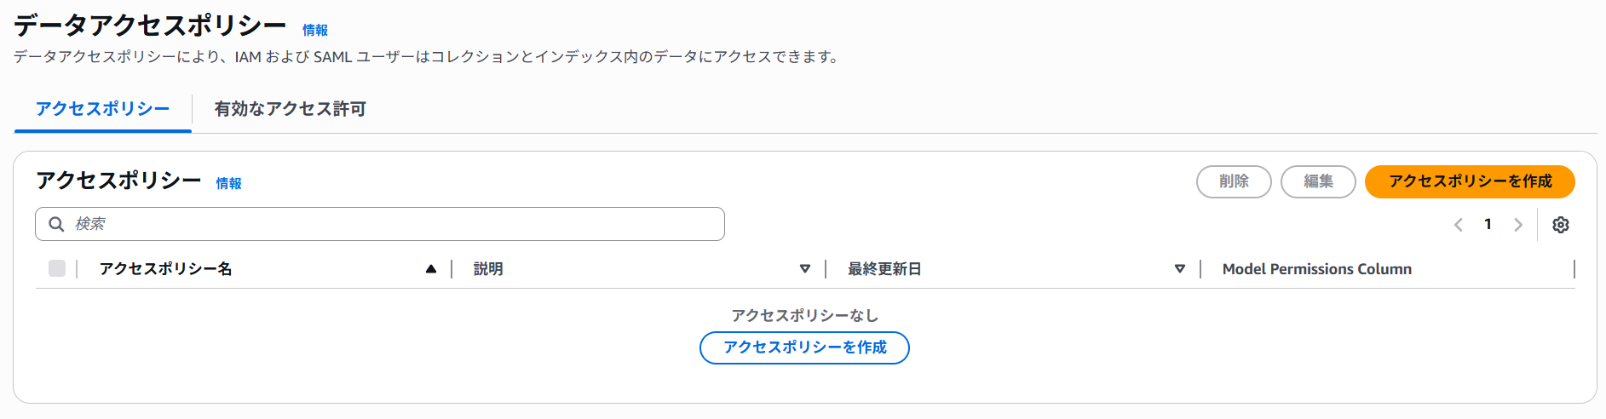Click the アクセスポリシー名 column header
Screen dimensions: 1606x419
point(165,269)
